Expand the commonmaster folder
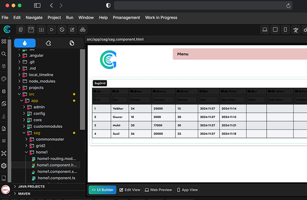The image size is (307, 200). [x=50, y=139]
